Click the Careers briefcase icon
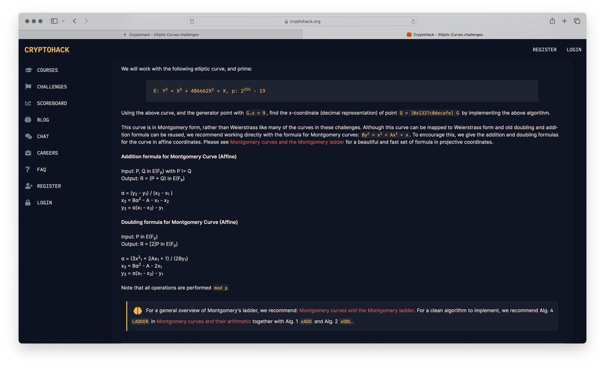This screenshot has height=368, width=605. [29, 153]
